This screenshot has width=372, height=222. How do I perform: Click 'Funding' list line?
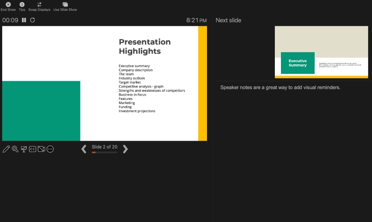coord(125,107)
